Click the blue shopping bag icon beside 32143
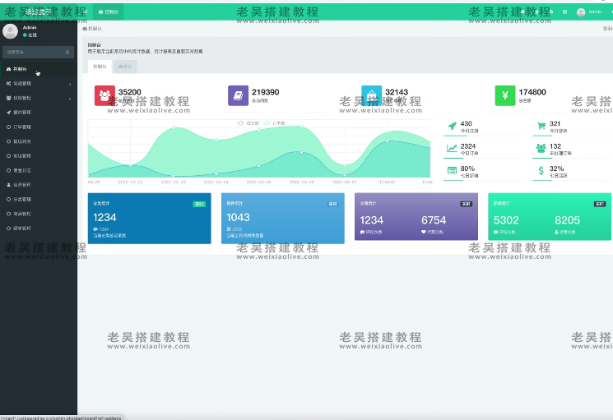 click(371, 95)
